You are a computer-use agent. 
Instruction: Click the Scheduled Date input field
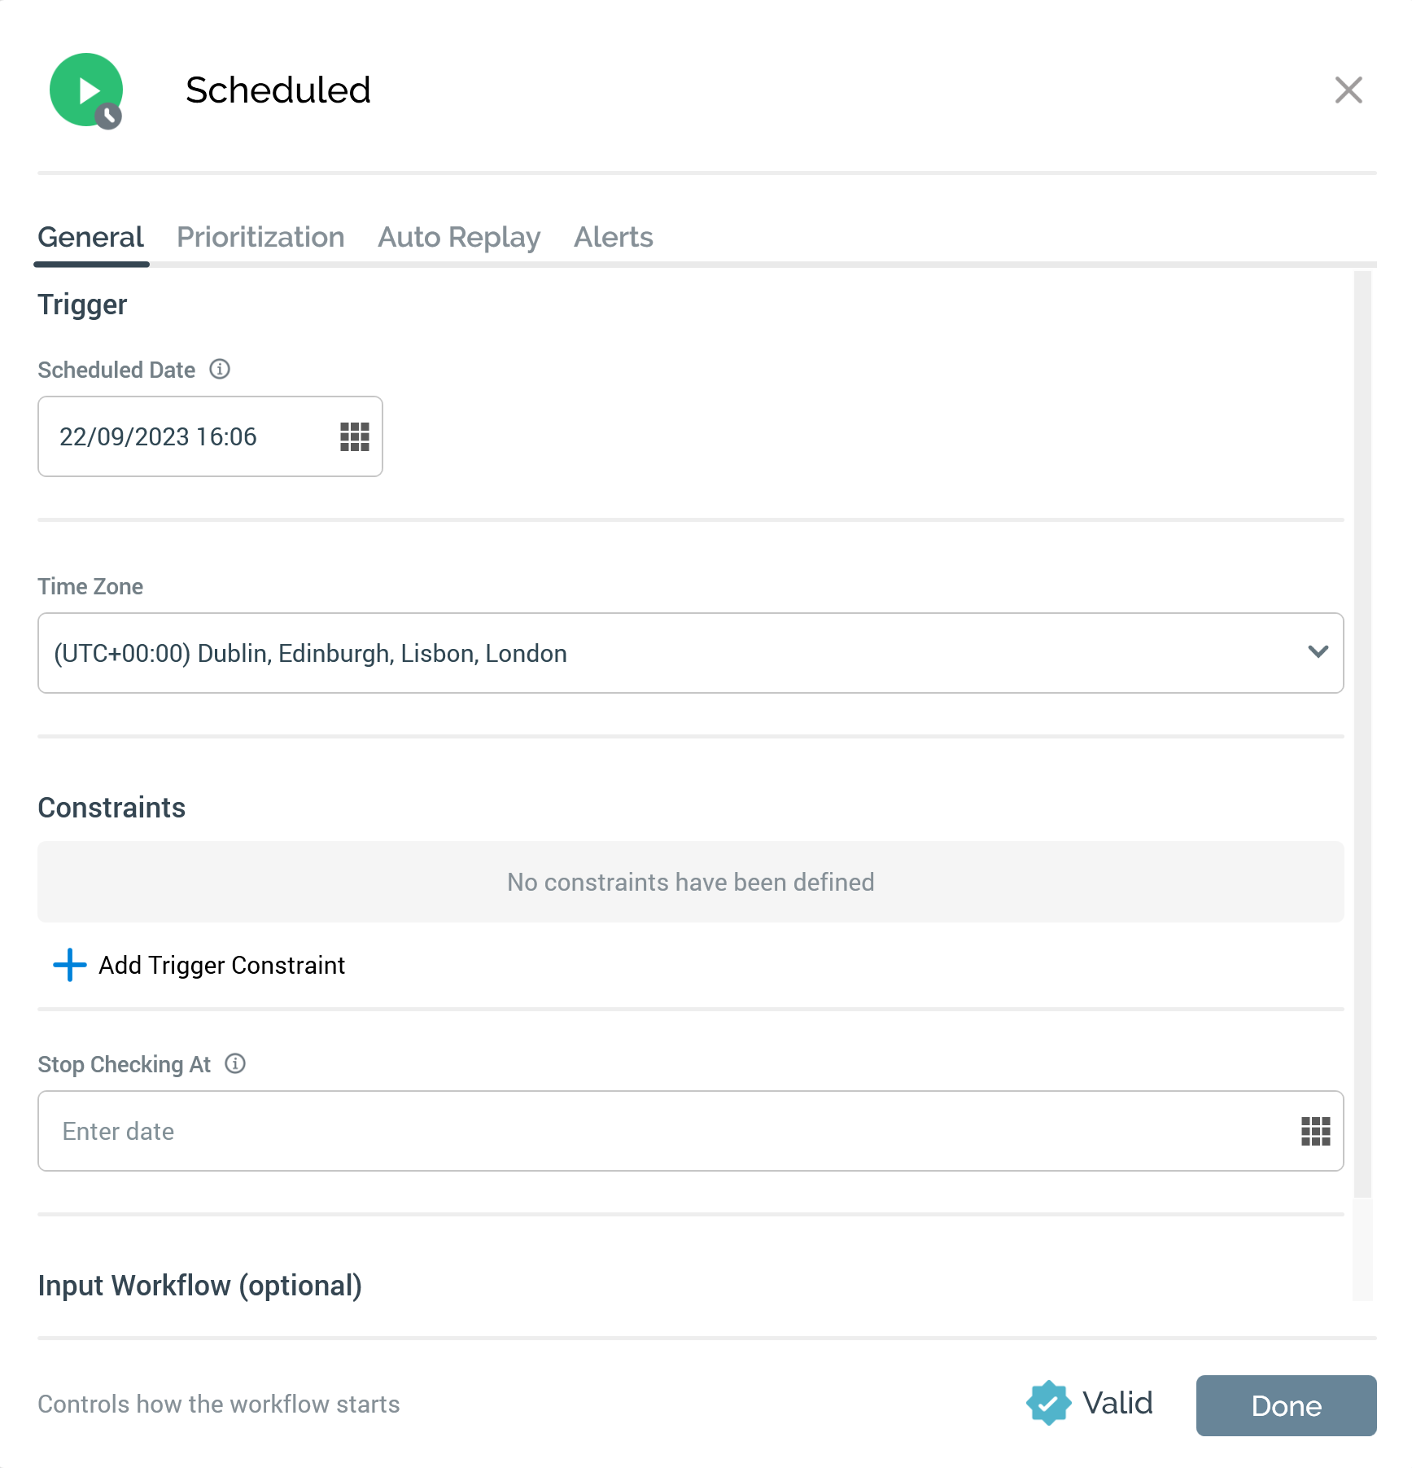click(187, 436)
